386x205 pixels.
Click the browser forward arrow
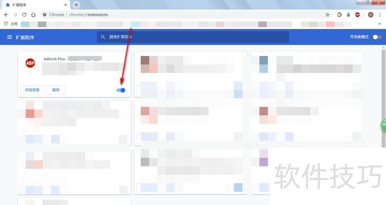coord(15,15)
